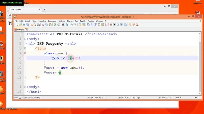Click the Zoom Out toolbar icon
This screenshot has width=204, height=114.
coord(75,25)
